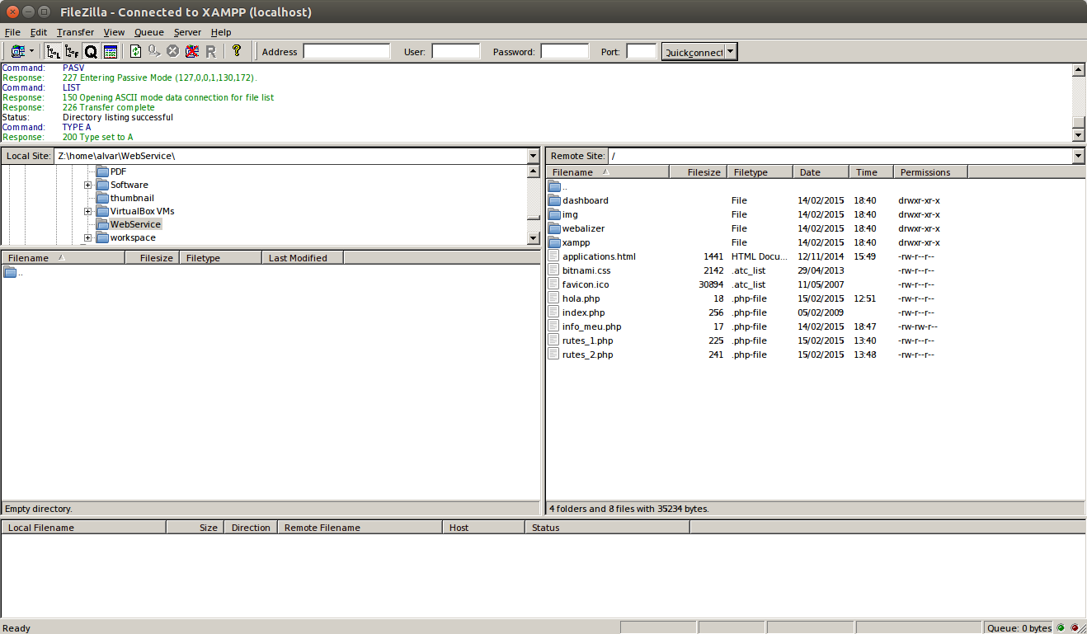Toggle the transfer queue 'Q' view button
The width and height of the screenshot is (1087, 634).
click(91, 51)
